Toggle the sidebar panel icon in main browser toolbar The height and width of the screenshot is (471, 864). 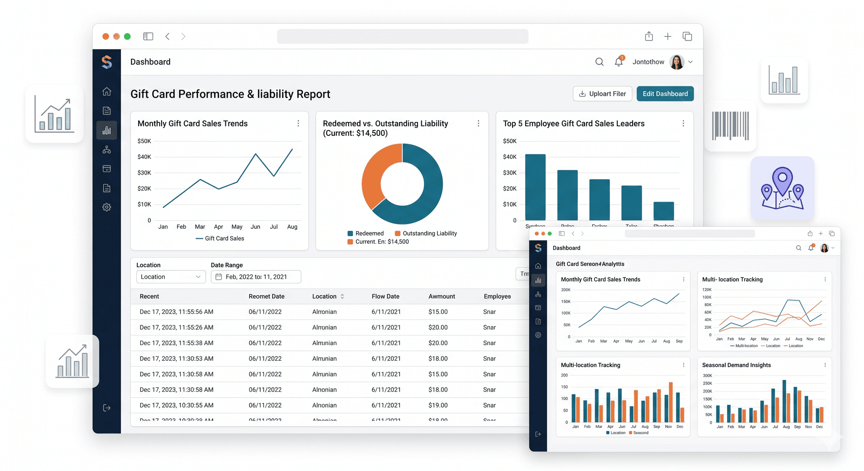pos(148,36)
